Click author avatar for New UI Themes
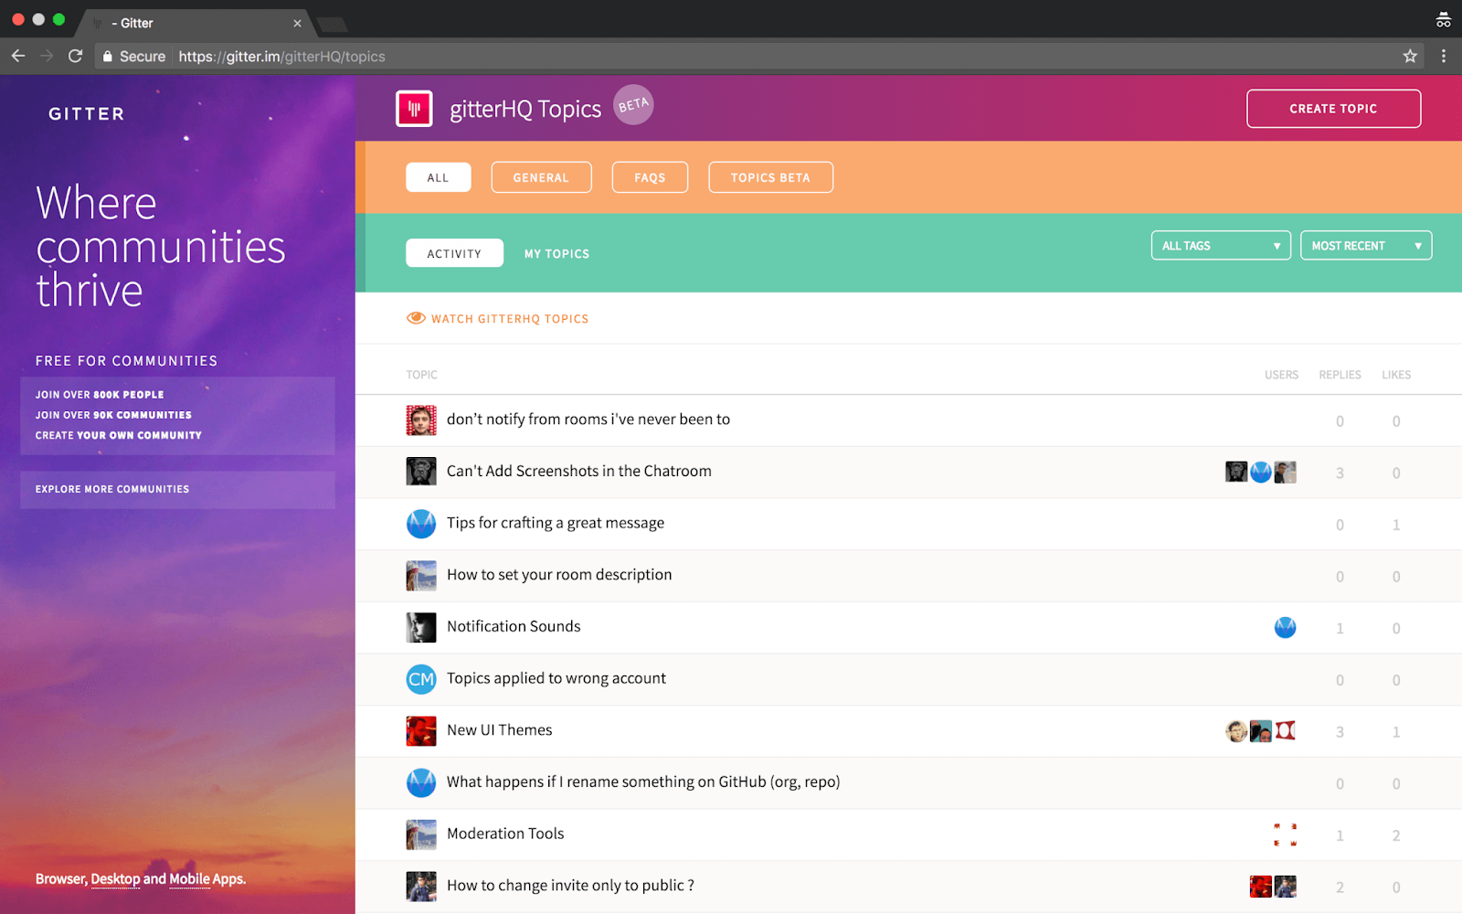 pos(421,731)
